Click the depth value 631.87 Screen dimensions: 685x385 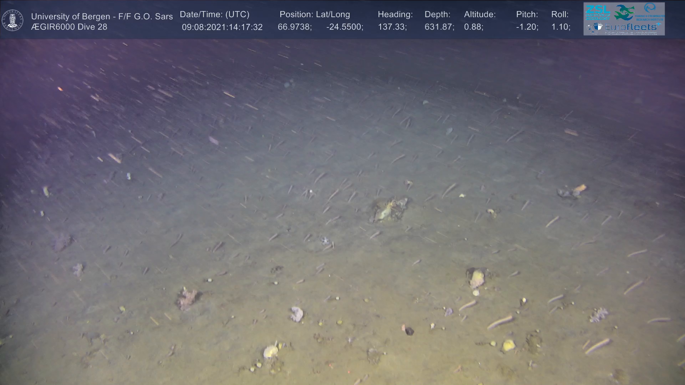[x=439, y=27]
